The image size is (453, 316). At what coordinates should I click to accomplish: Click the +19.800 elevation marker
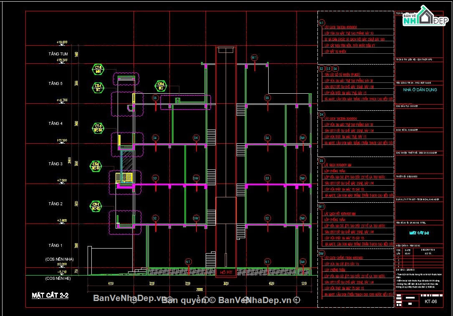[62, 42]
